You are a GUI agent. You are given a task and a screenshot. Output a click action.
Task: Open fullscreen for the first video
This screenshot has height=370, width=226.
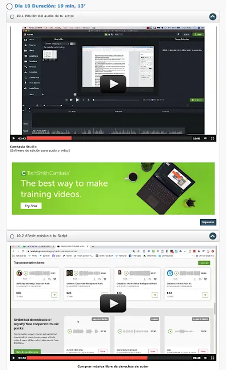tap(212, 139)
